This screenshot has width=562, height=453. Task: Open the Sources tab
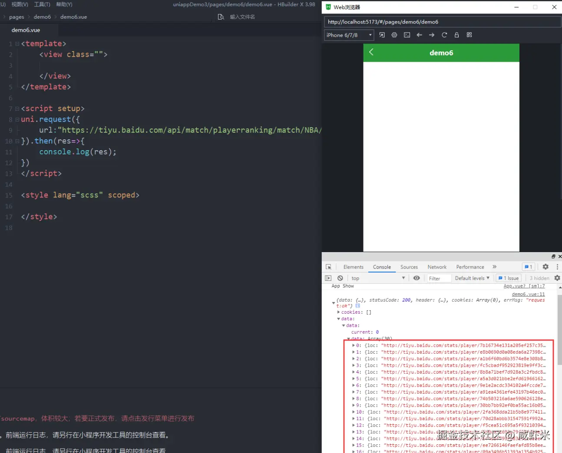coord(409,267)
